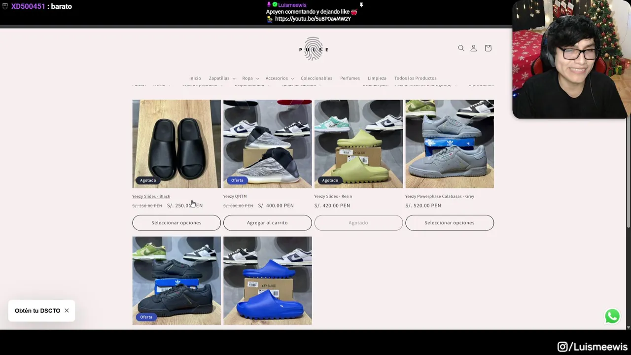
Task: Click the S/. 420.00 PEN price
Action: coord(332,206)
